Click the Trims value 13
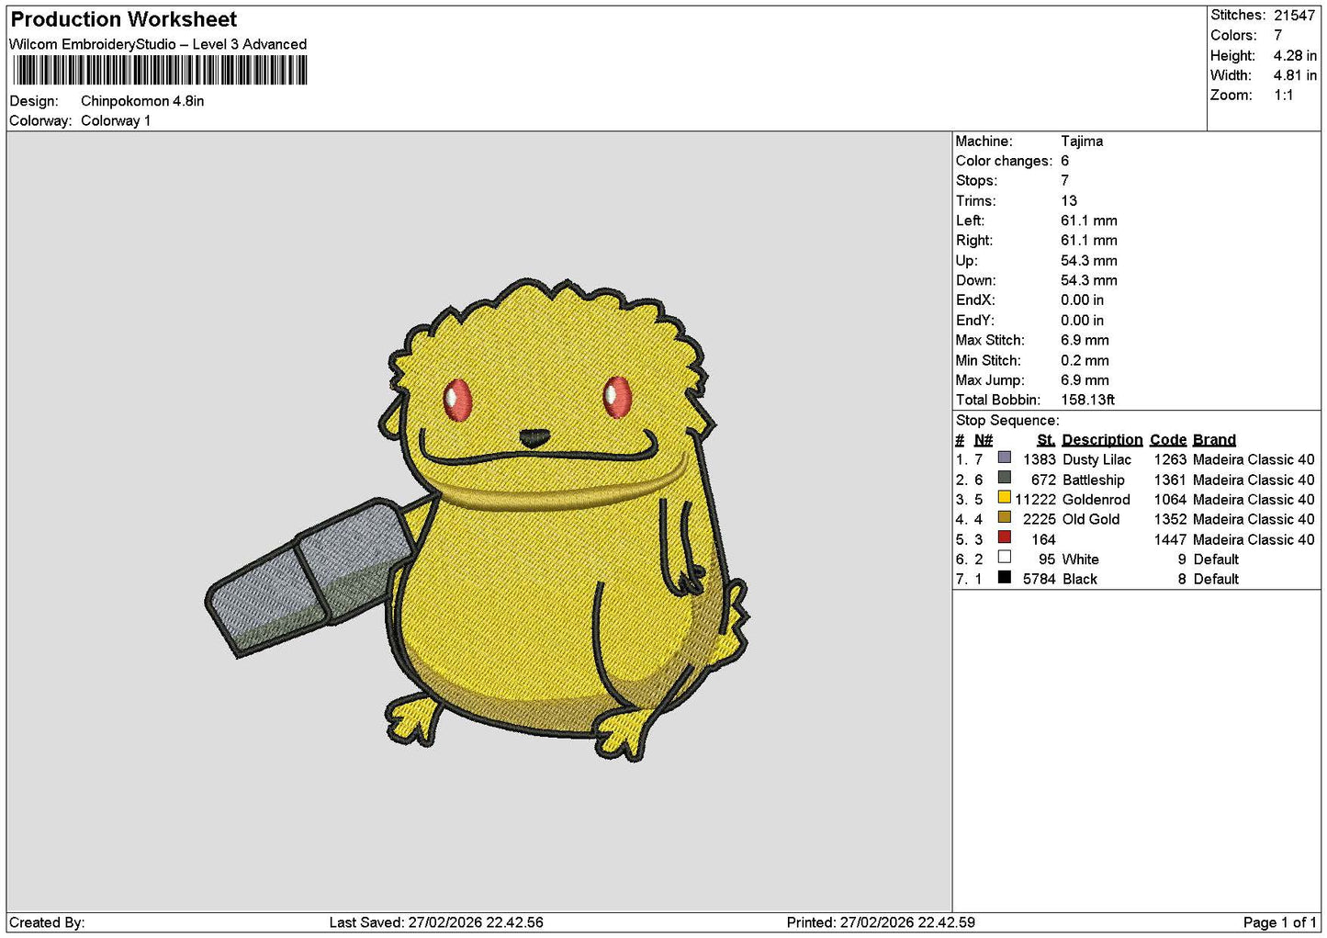The width and height of the screenshot is (1327, 938). 1069,200
